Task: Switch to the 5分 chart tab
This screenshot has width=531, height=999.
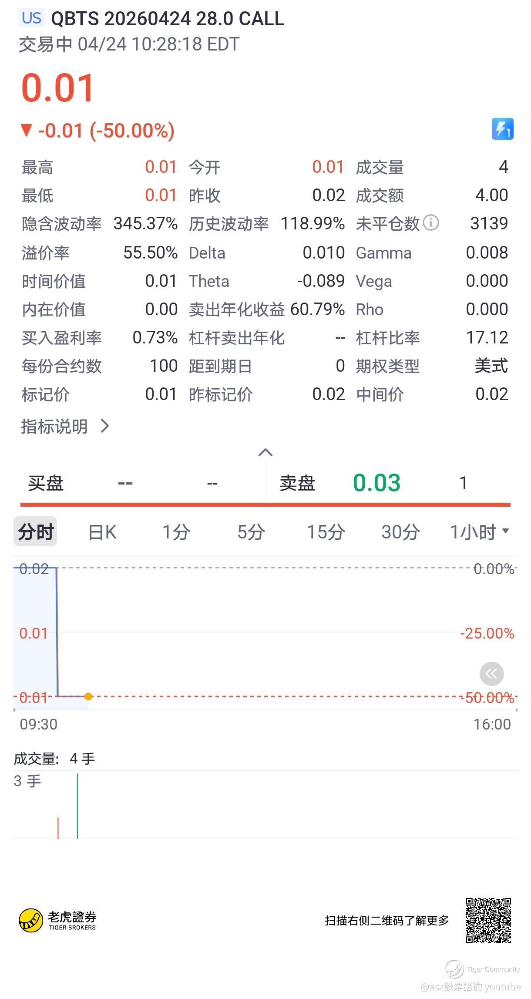Action: 251,532
